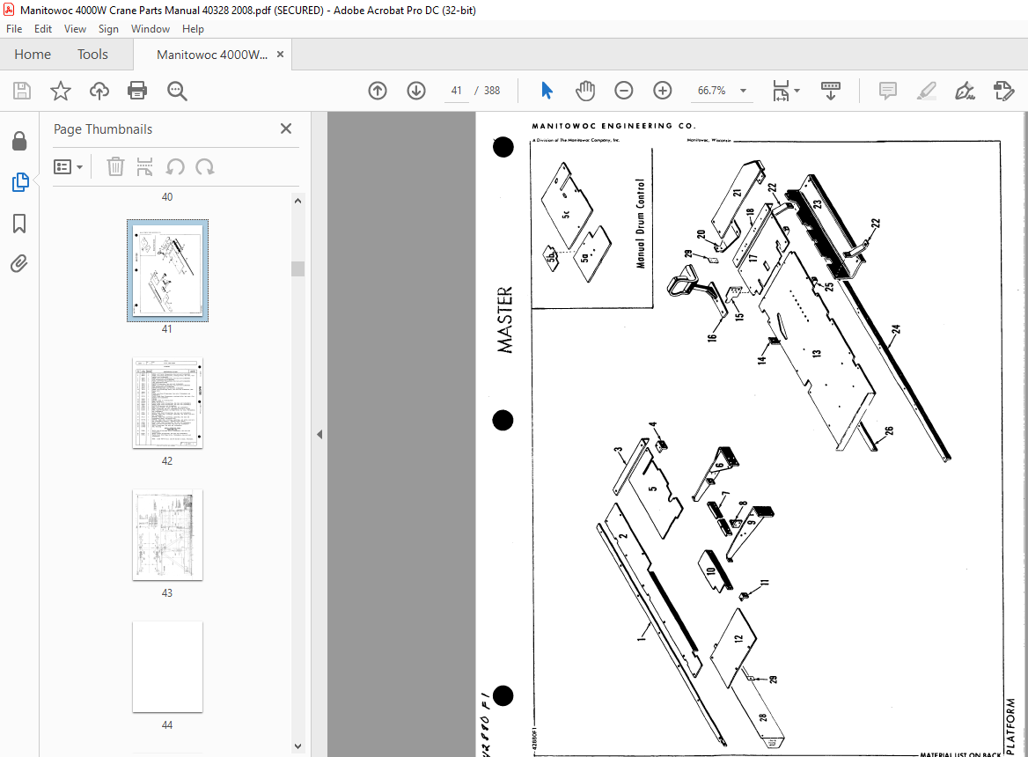Open the File menu

pos(14,29)
